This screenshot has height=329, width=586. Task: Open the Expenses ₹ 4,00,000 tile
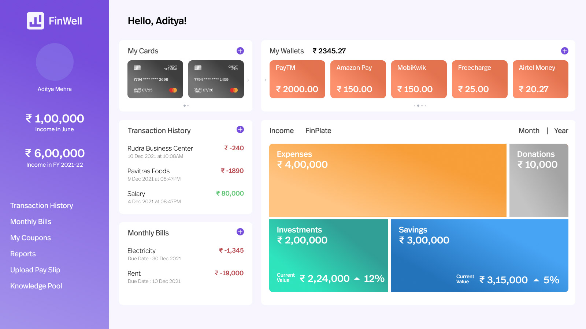(x=388, y=180)
